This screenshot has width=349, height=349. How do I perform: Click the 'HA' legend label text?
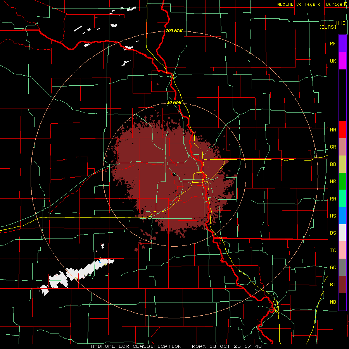(x=333, y=130)
